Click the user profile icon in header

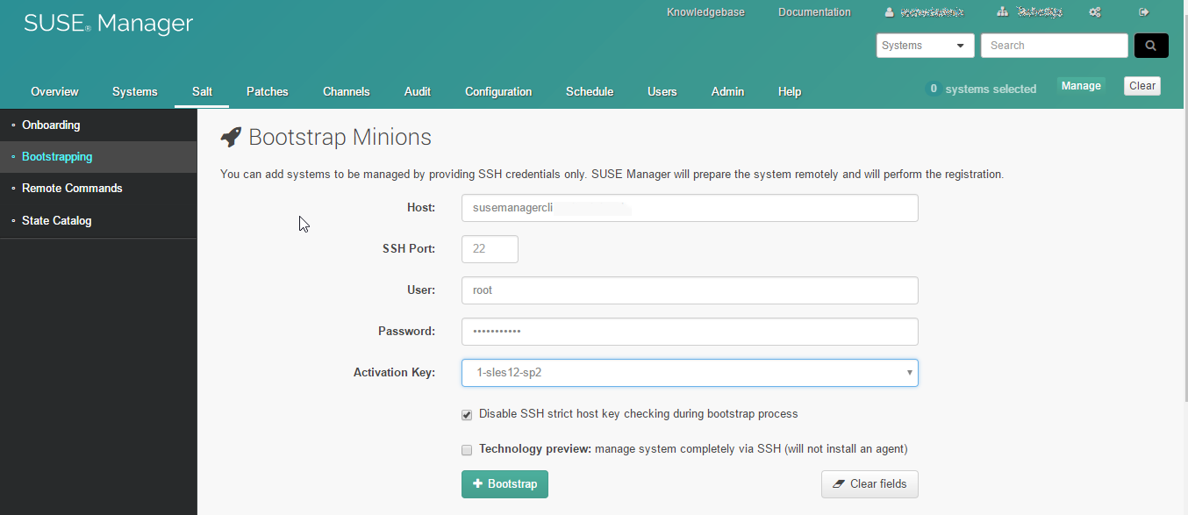(890, 12)
